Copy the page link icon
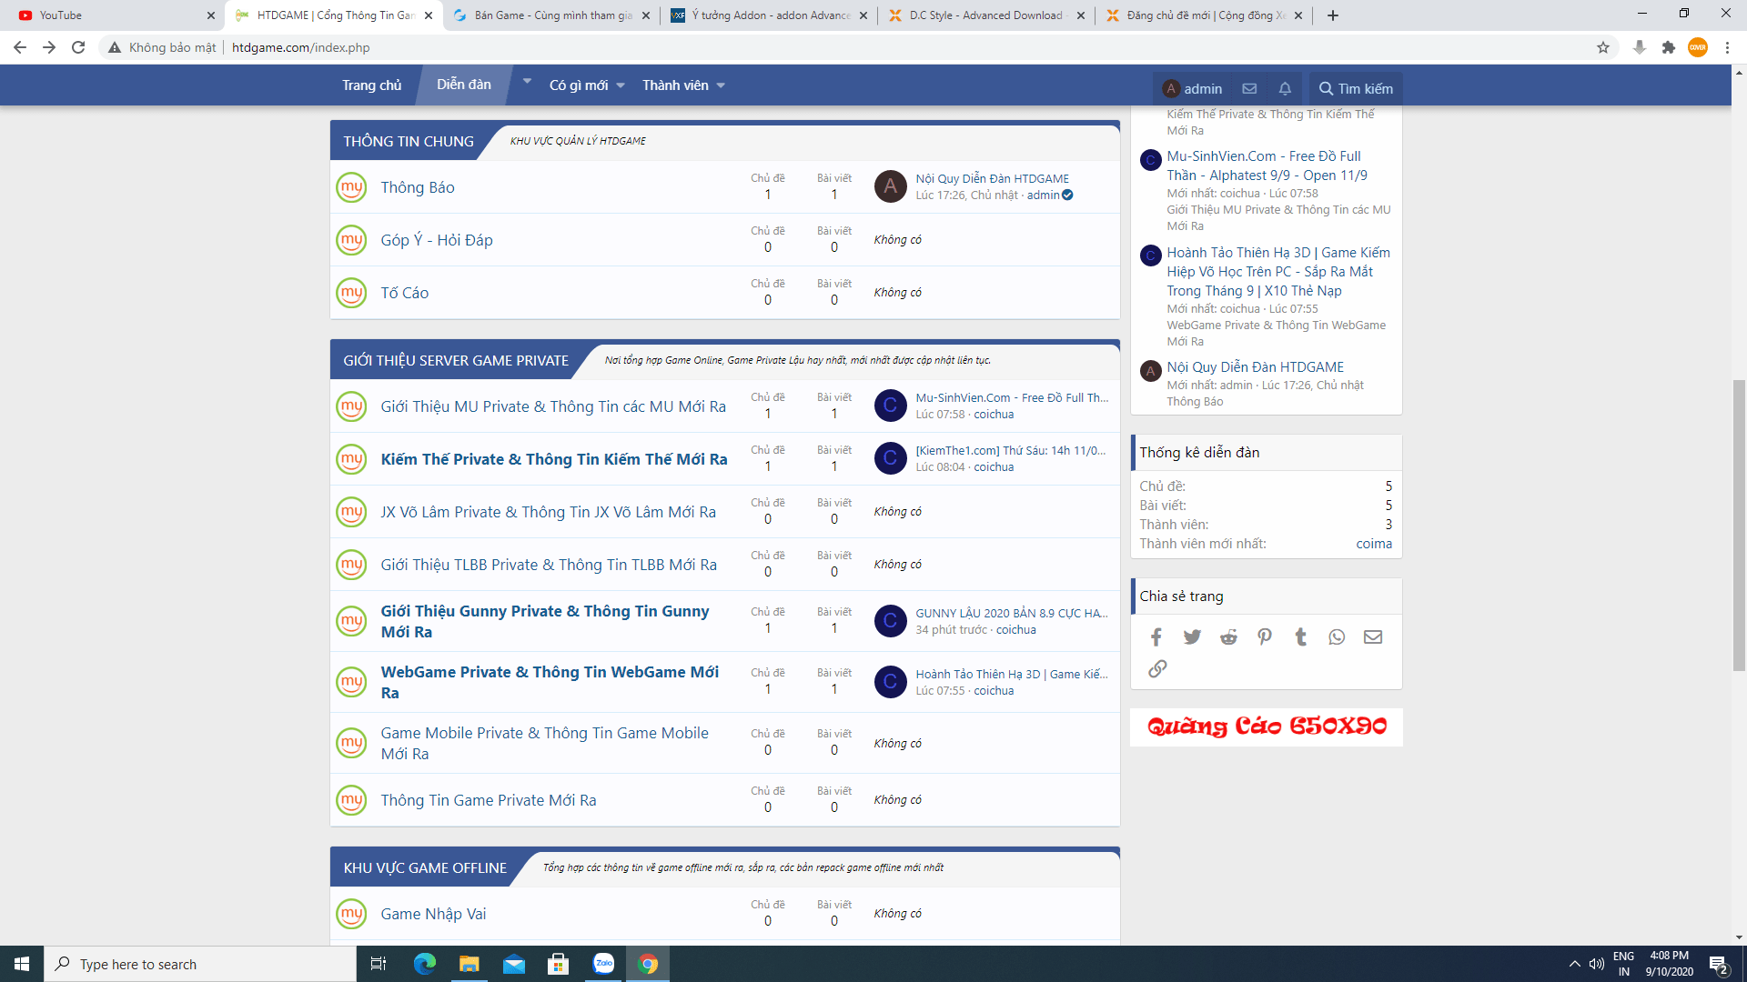This screenshot has height=982, width=1747. point(1157,668)
